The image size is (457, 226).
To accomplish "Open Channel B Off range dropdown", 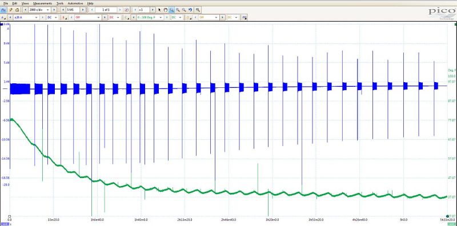I will pos(87,18).
